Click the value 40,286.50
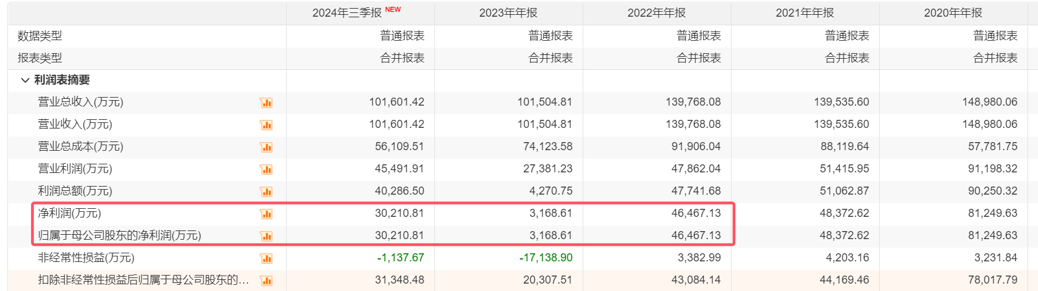The height and width of the screenshot is (291, 1038). tap(400, 191)
